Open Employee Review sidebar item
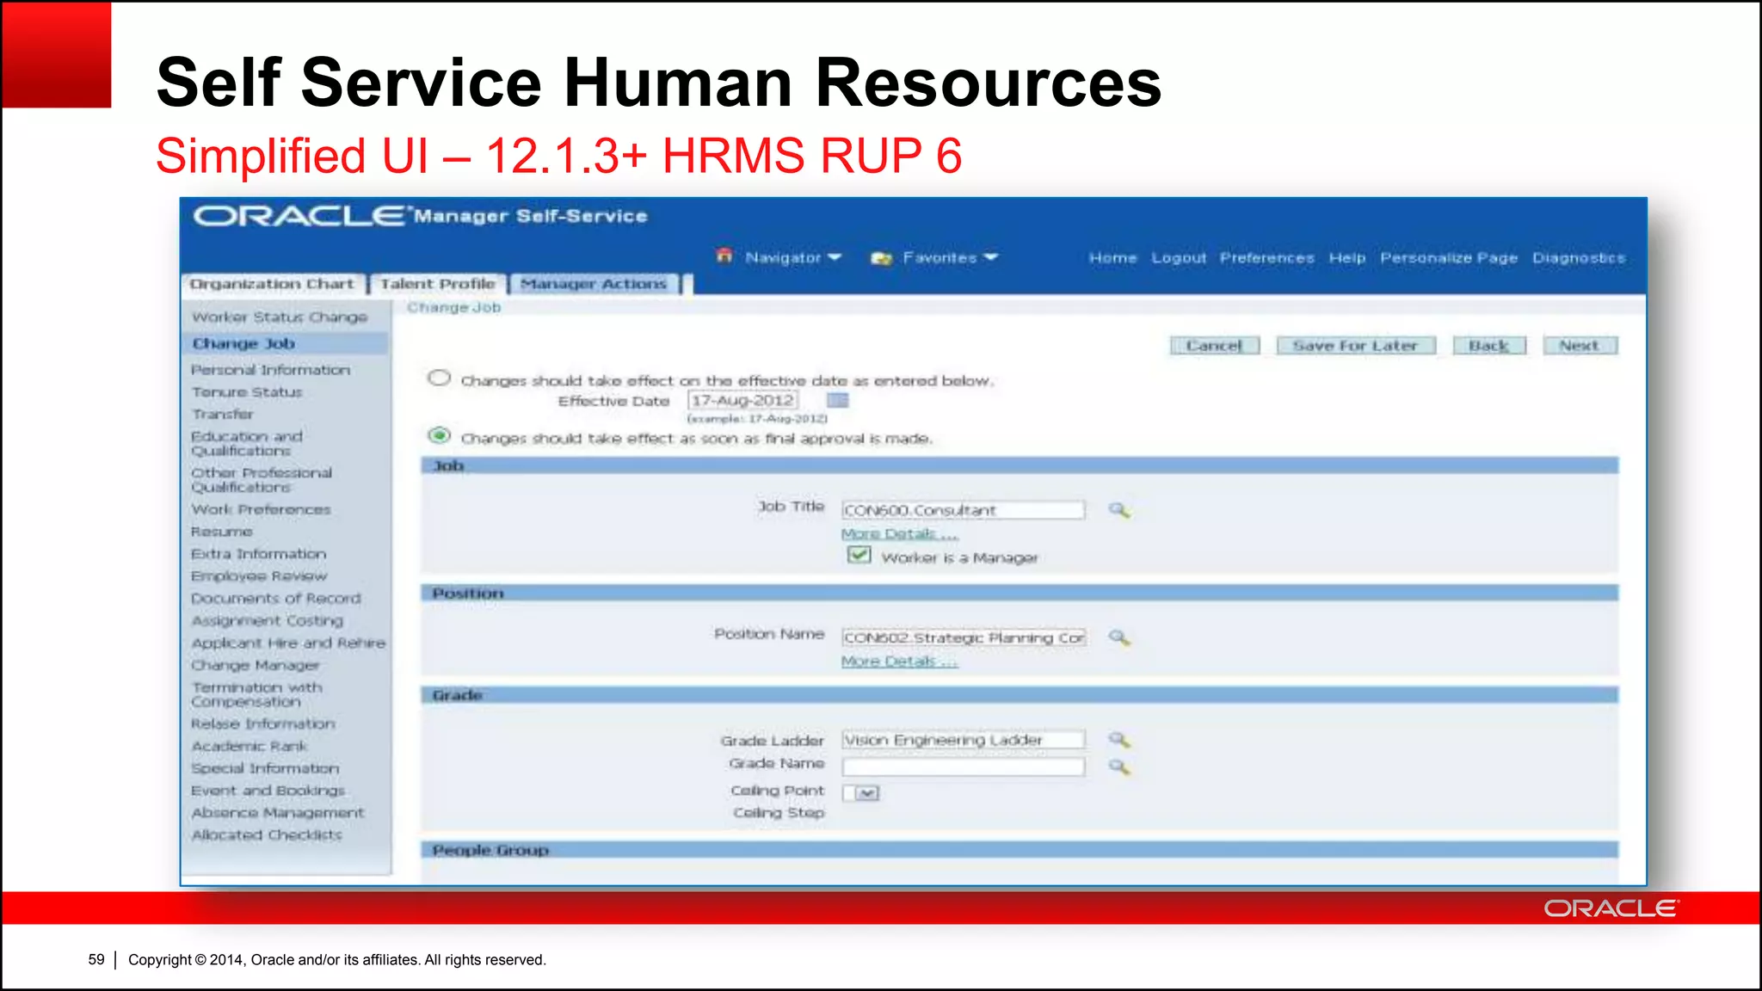Viewport: 1762px width, 991px height. pyautogui.click(x=259, y=576)
